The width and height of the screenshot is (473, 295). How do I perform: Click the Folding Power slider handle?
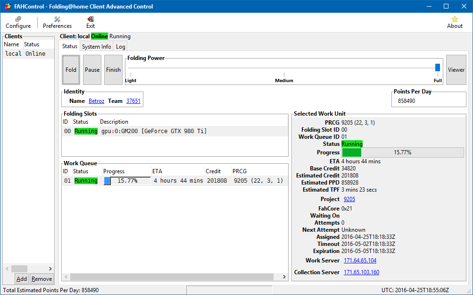(438, 67)
